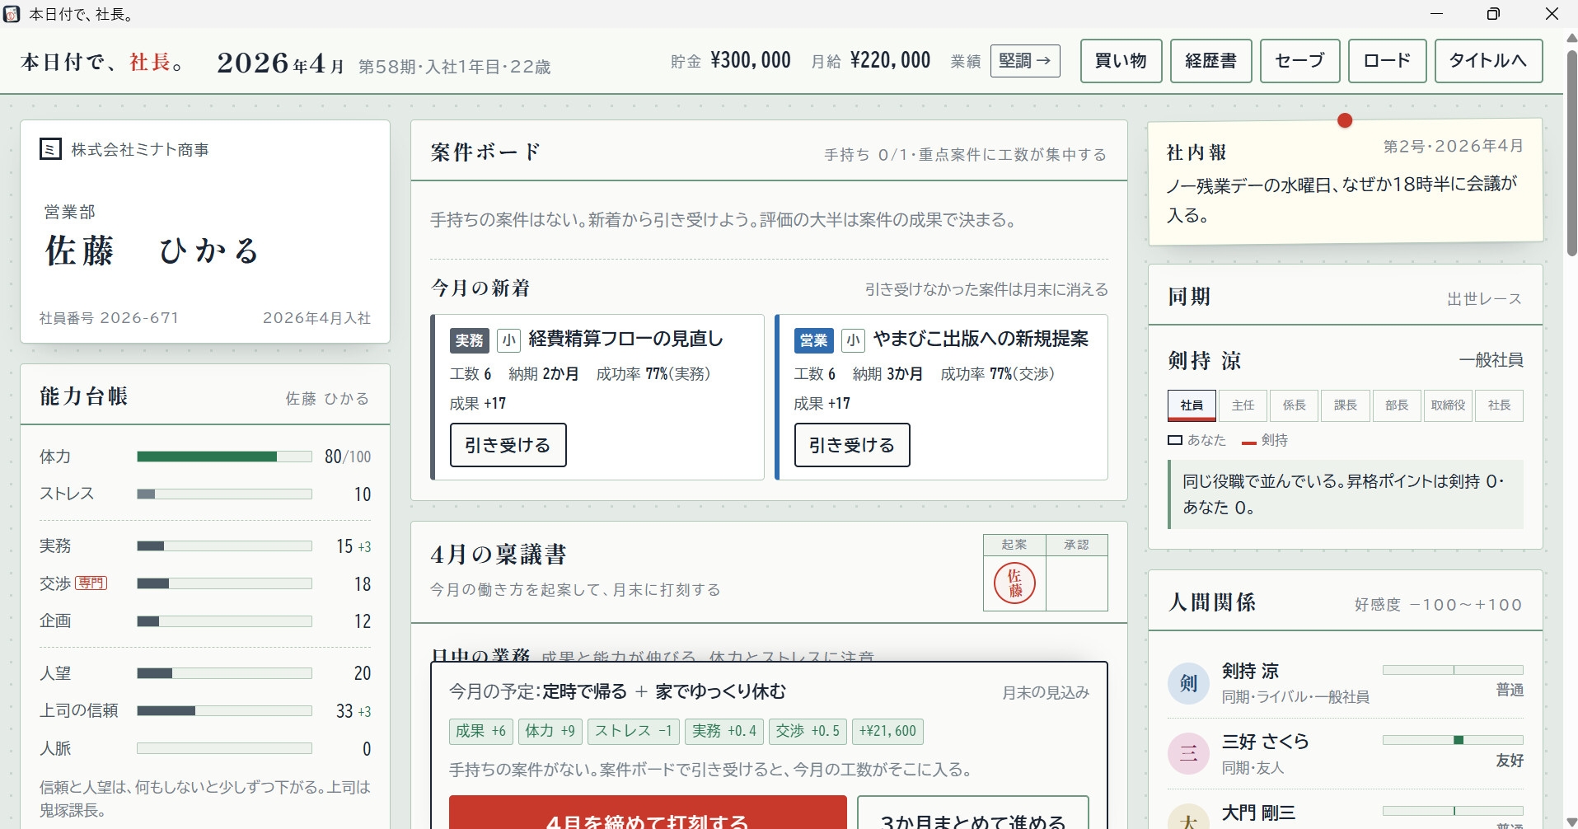1578x829 pixels.
Task: Click the 3か月まとめて進める button
Action: [x=973, y=813]
